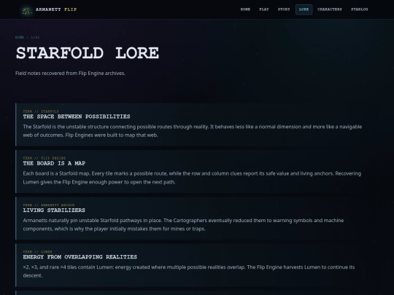Click the 'Term // Flip Engine' label

pyautogui.click(x=45, y=158)
